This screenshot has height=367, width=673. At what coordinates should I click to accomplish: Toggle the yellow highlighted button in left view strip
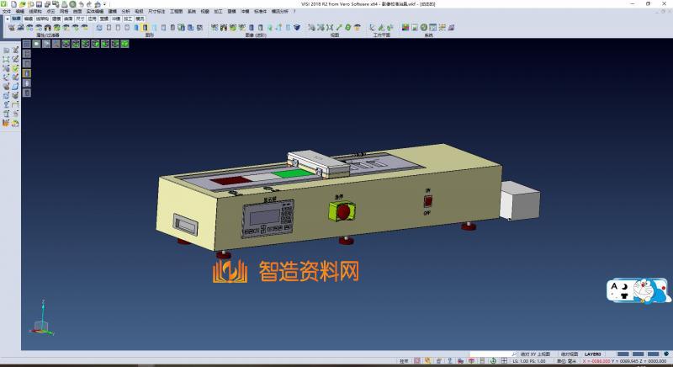click(x=26, y=73)
